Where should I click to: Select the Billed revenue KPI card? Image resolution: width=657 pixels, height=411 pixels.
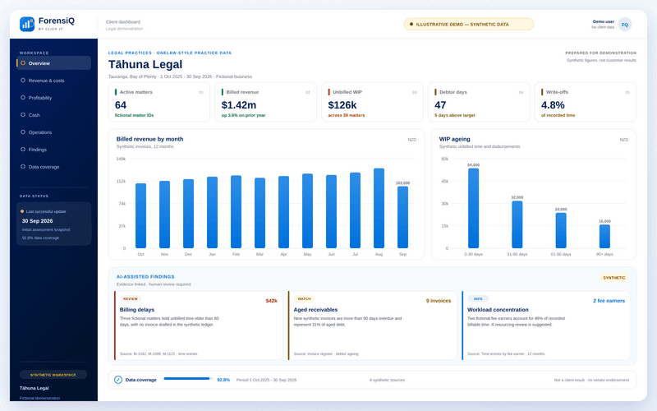click(265, 102)
